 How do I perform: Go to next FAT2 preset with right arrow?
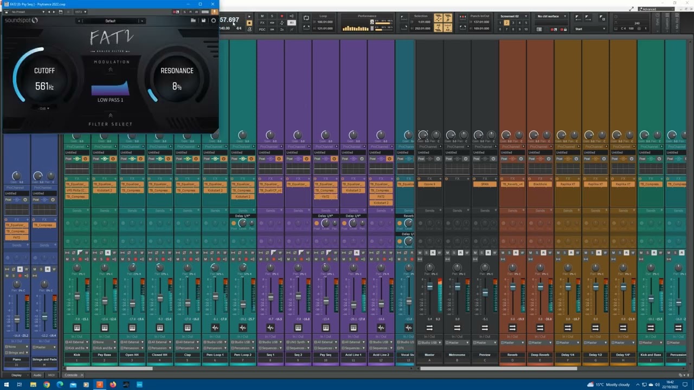[x=142, y=21]
